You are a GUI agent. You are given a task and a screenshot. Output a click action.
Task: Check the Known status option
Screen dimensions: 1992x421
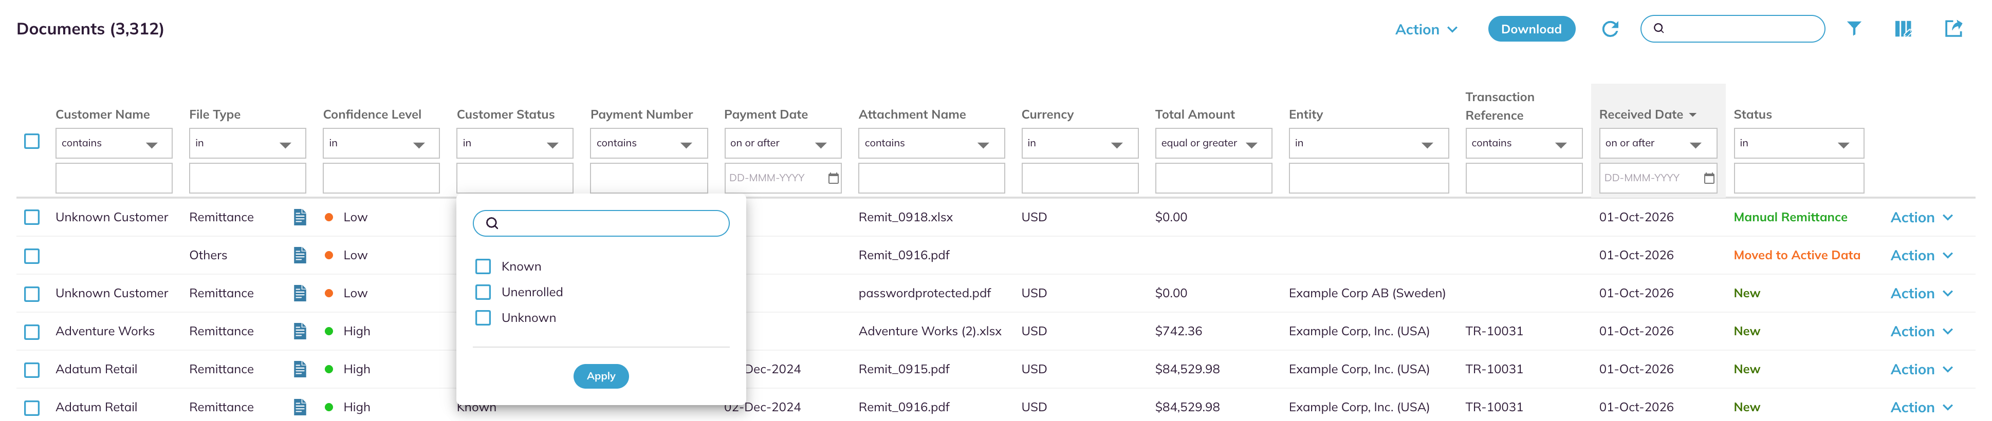coord(483,266)
